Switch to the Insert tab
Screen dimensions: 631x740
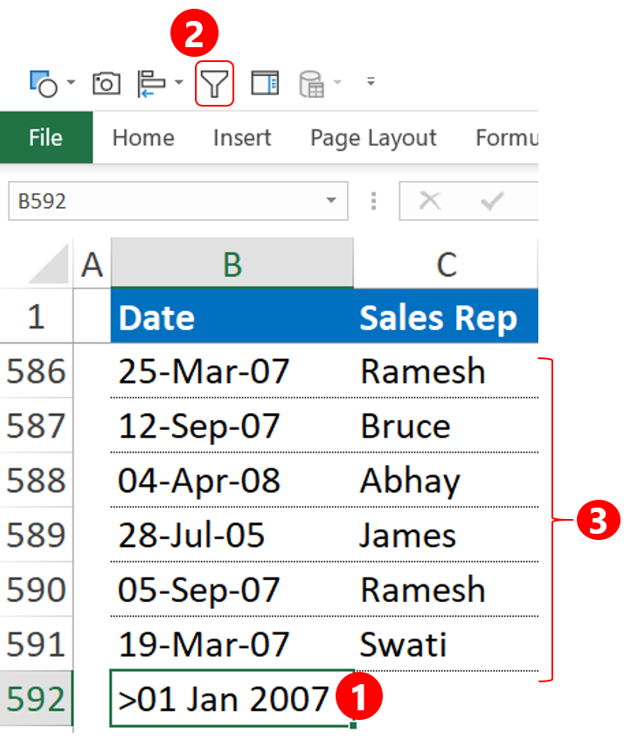click(x=241, y=138)
